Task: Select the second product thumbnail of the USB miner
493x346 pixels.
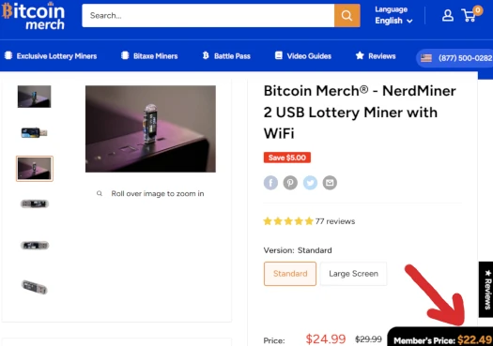Action: (34, 132)
